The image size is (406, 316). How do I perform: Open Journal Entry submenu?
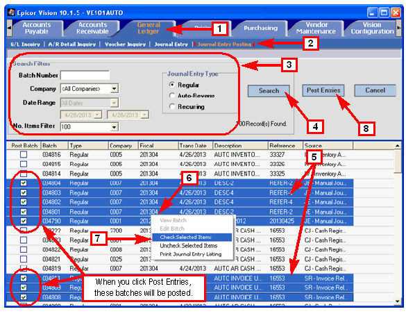point(171,44)
